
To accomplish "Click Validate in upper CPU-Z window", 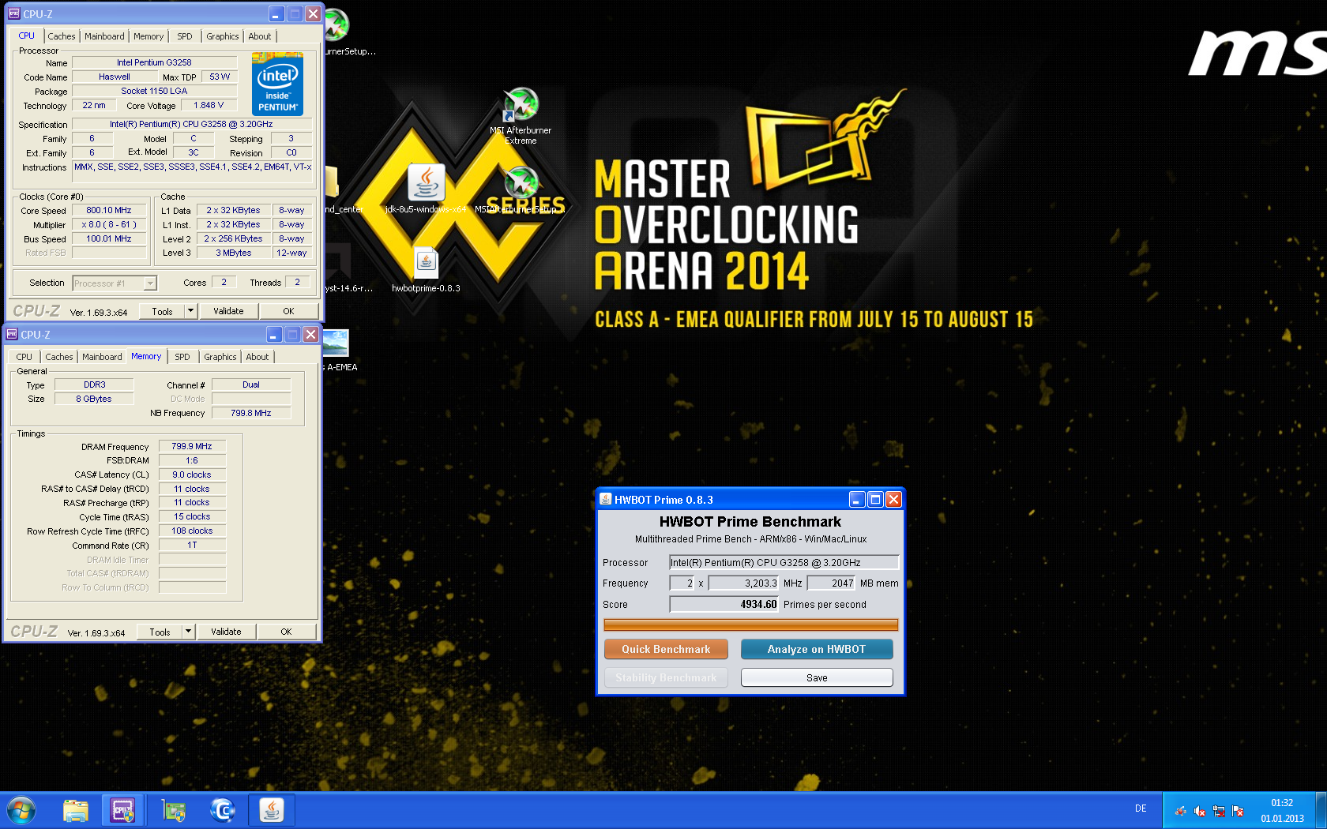I will [x=228, y=311].
